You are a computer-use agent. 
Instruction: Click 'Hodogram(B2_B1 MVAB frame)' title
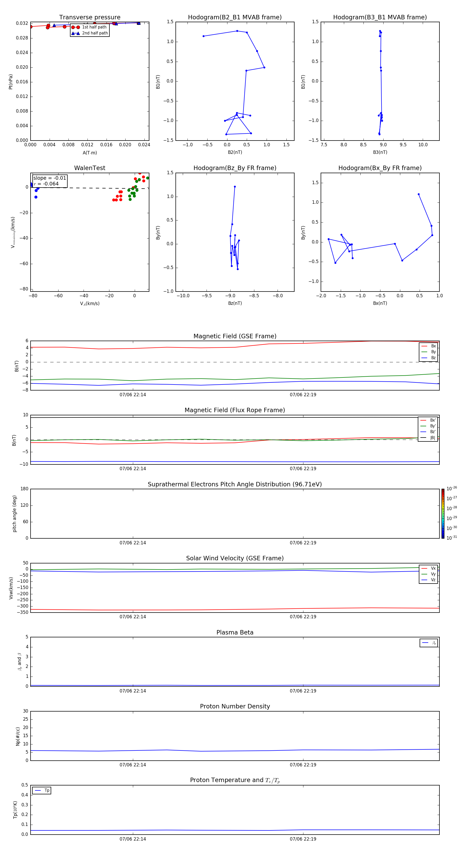(x=235, y=17)
